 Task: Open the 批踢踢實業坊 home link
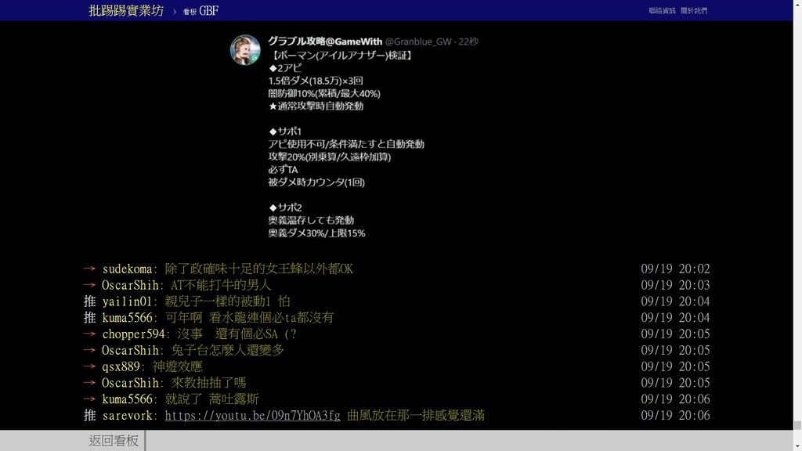coord(126,10)
